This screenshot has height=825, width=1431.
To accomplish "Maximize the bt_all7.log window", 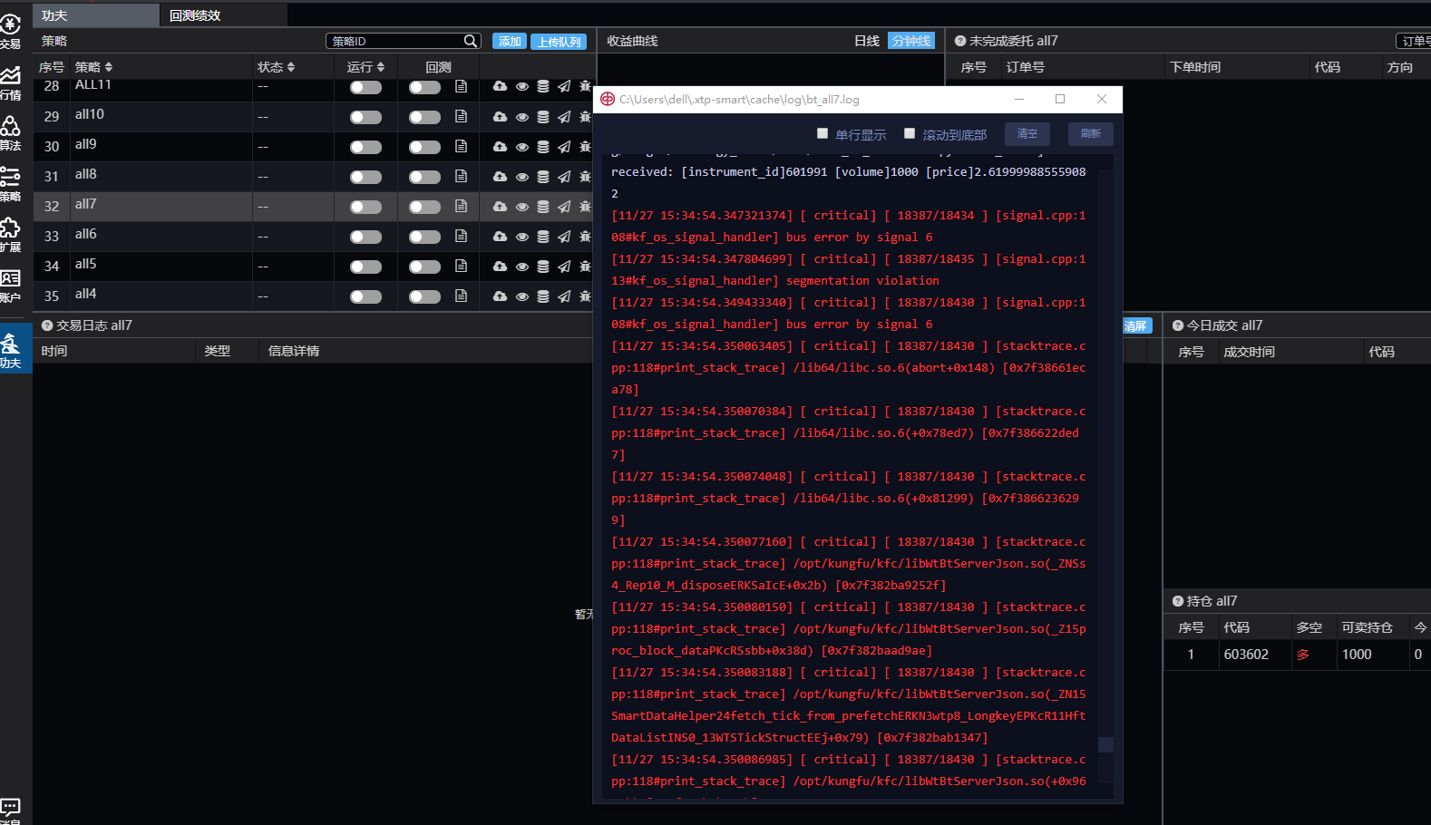I will (1060, 99).
